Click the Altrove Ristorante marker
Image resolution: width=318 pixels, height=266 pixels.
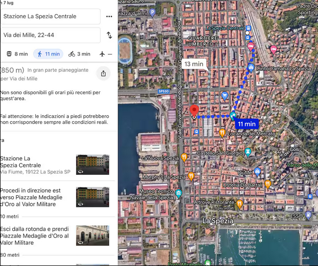coord(240,204)
